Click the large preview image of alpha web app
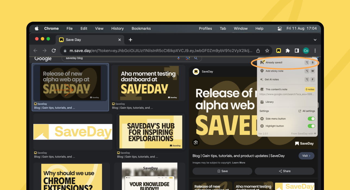The height and width of the screenshot is (190, 350). [x=223, y=113]
